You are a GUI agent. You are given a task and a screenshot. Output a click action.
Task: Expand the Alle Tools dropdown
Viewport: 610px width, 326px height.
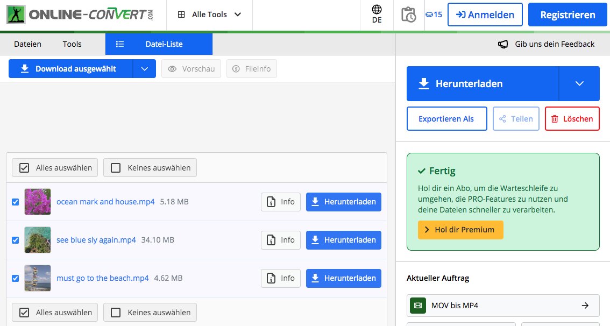(x=209, y=15)
